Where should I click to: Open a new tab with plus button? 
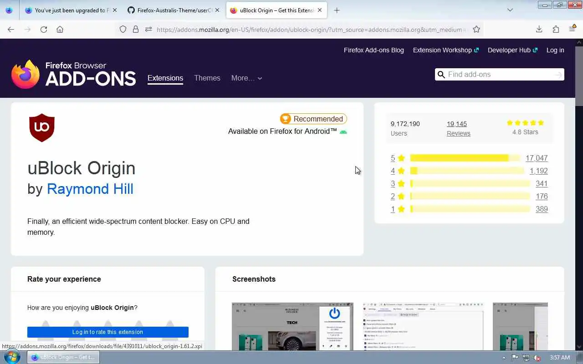click(x=337, y=10)
